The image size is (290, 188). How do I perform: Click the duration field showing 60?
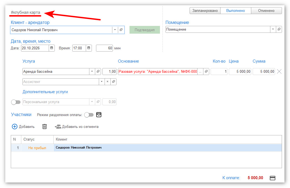tap(105, 48)
